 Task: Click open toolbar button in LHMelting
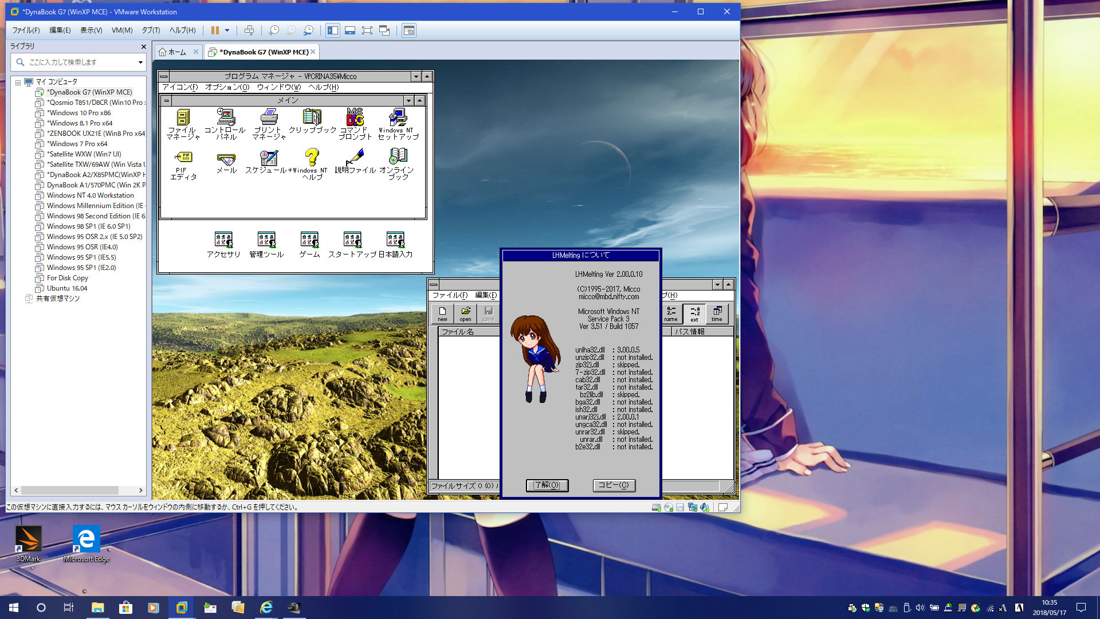pos(465,314)
